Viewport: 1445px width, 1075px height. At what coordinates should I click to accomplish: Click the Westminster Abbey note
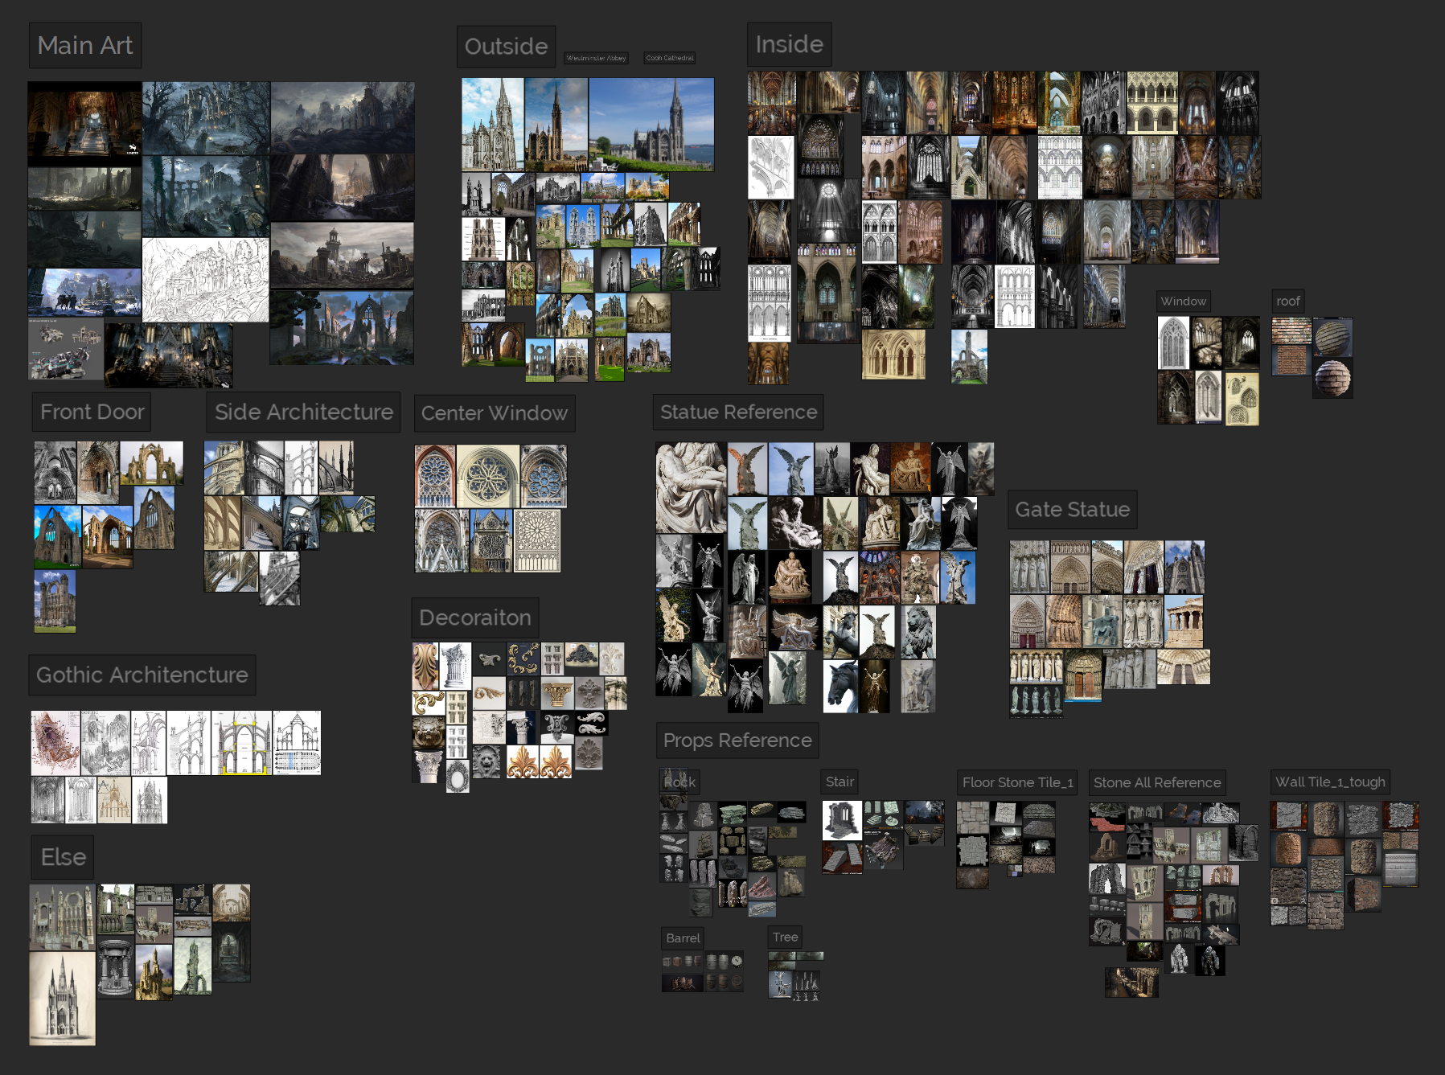pyautogui.click(x=596, y=58)
